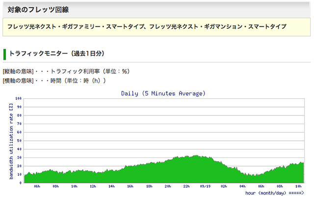Click the 18h tick on the time axis
The height and width of the screenshot is (198, 314).
149,186
